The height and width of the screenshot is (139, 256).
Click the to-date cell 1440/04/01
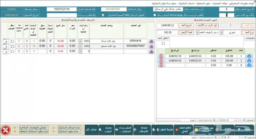point(175,61)
